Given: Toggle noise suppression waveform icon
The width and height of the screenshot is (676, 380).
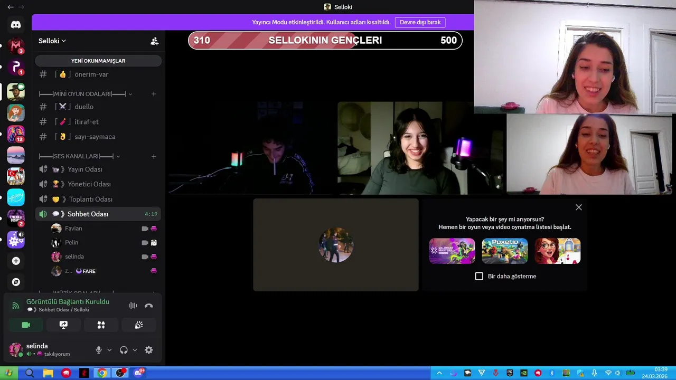Looking at the screenshot, I should [x=133, y=306].
